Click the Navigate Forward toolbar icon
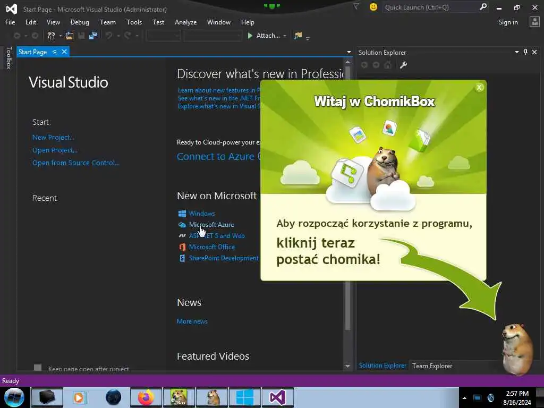The width and height of the screenshot is (544, 408). (35, 36)
